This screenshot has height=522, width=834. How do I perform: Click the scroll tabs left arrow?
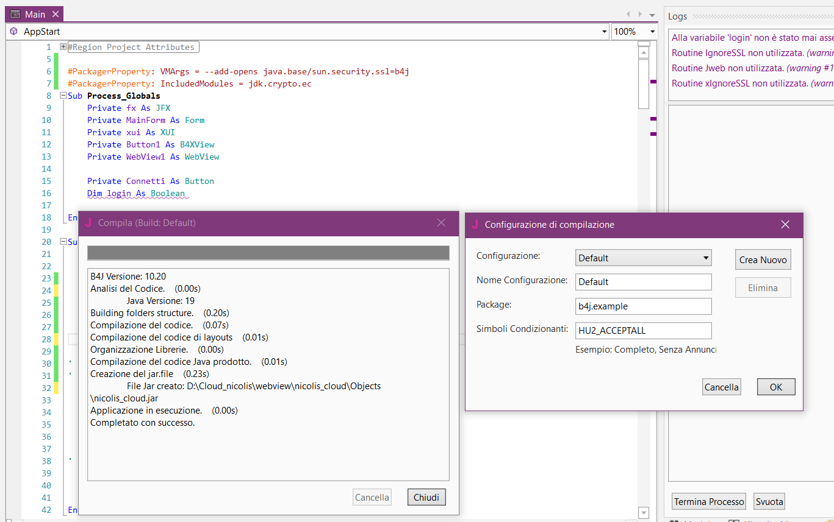629,14
